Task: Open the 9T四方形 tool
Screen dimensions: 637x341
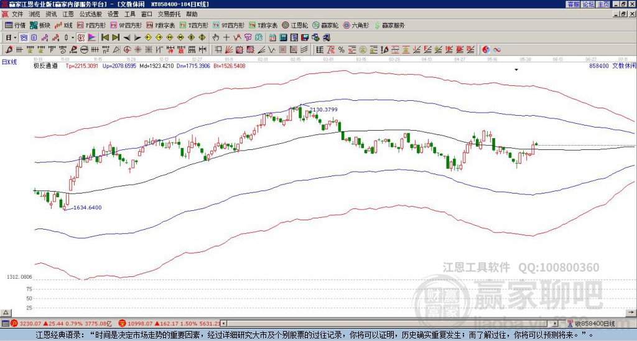Action: [228, 25]
